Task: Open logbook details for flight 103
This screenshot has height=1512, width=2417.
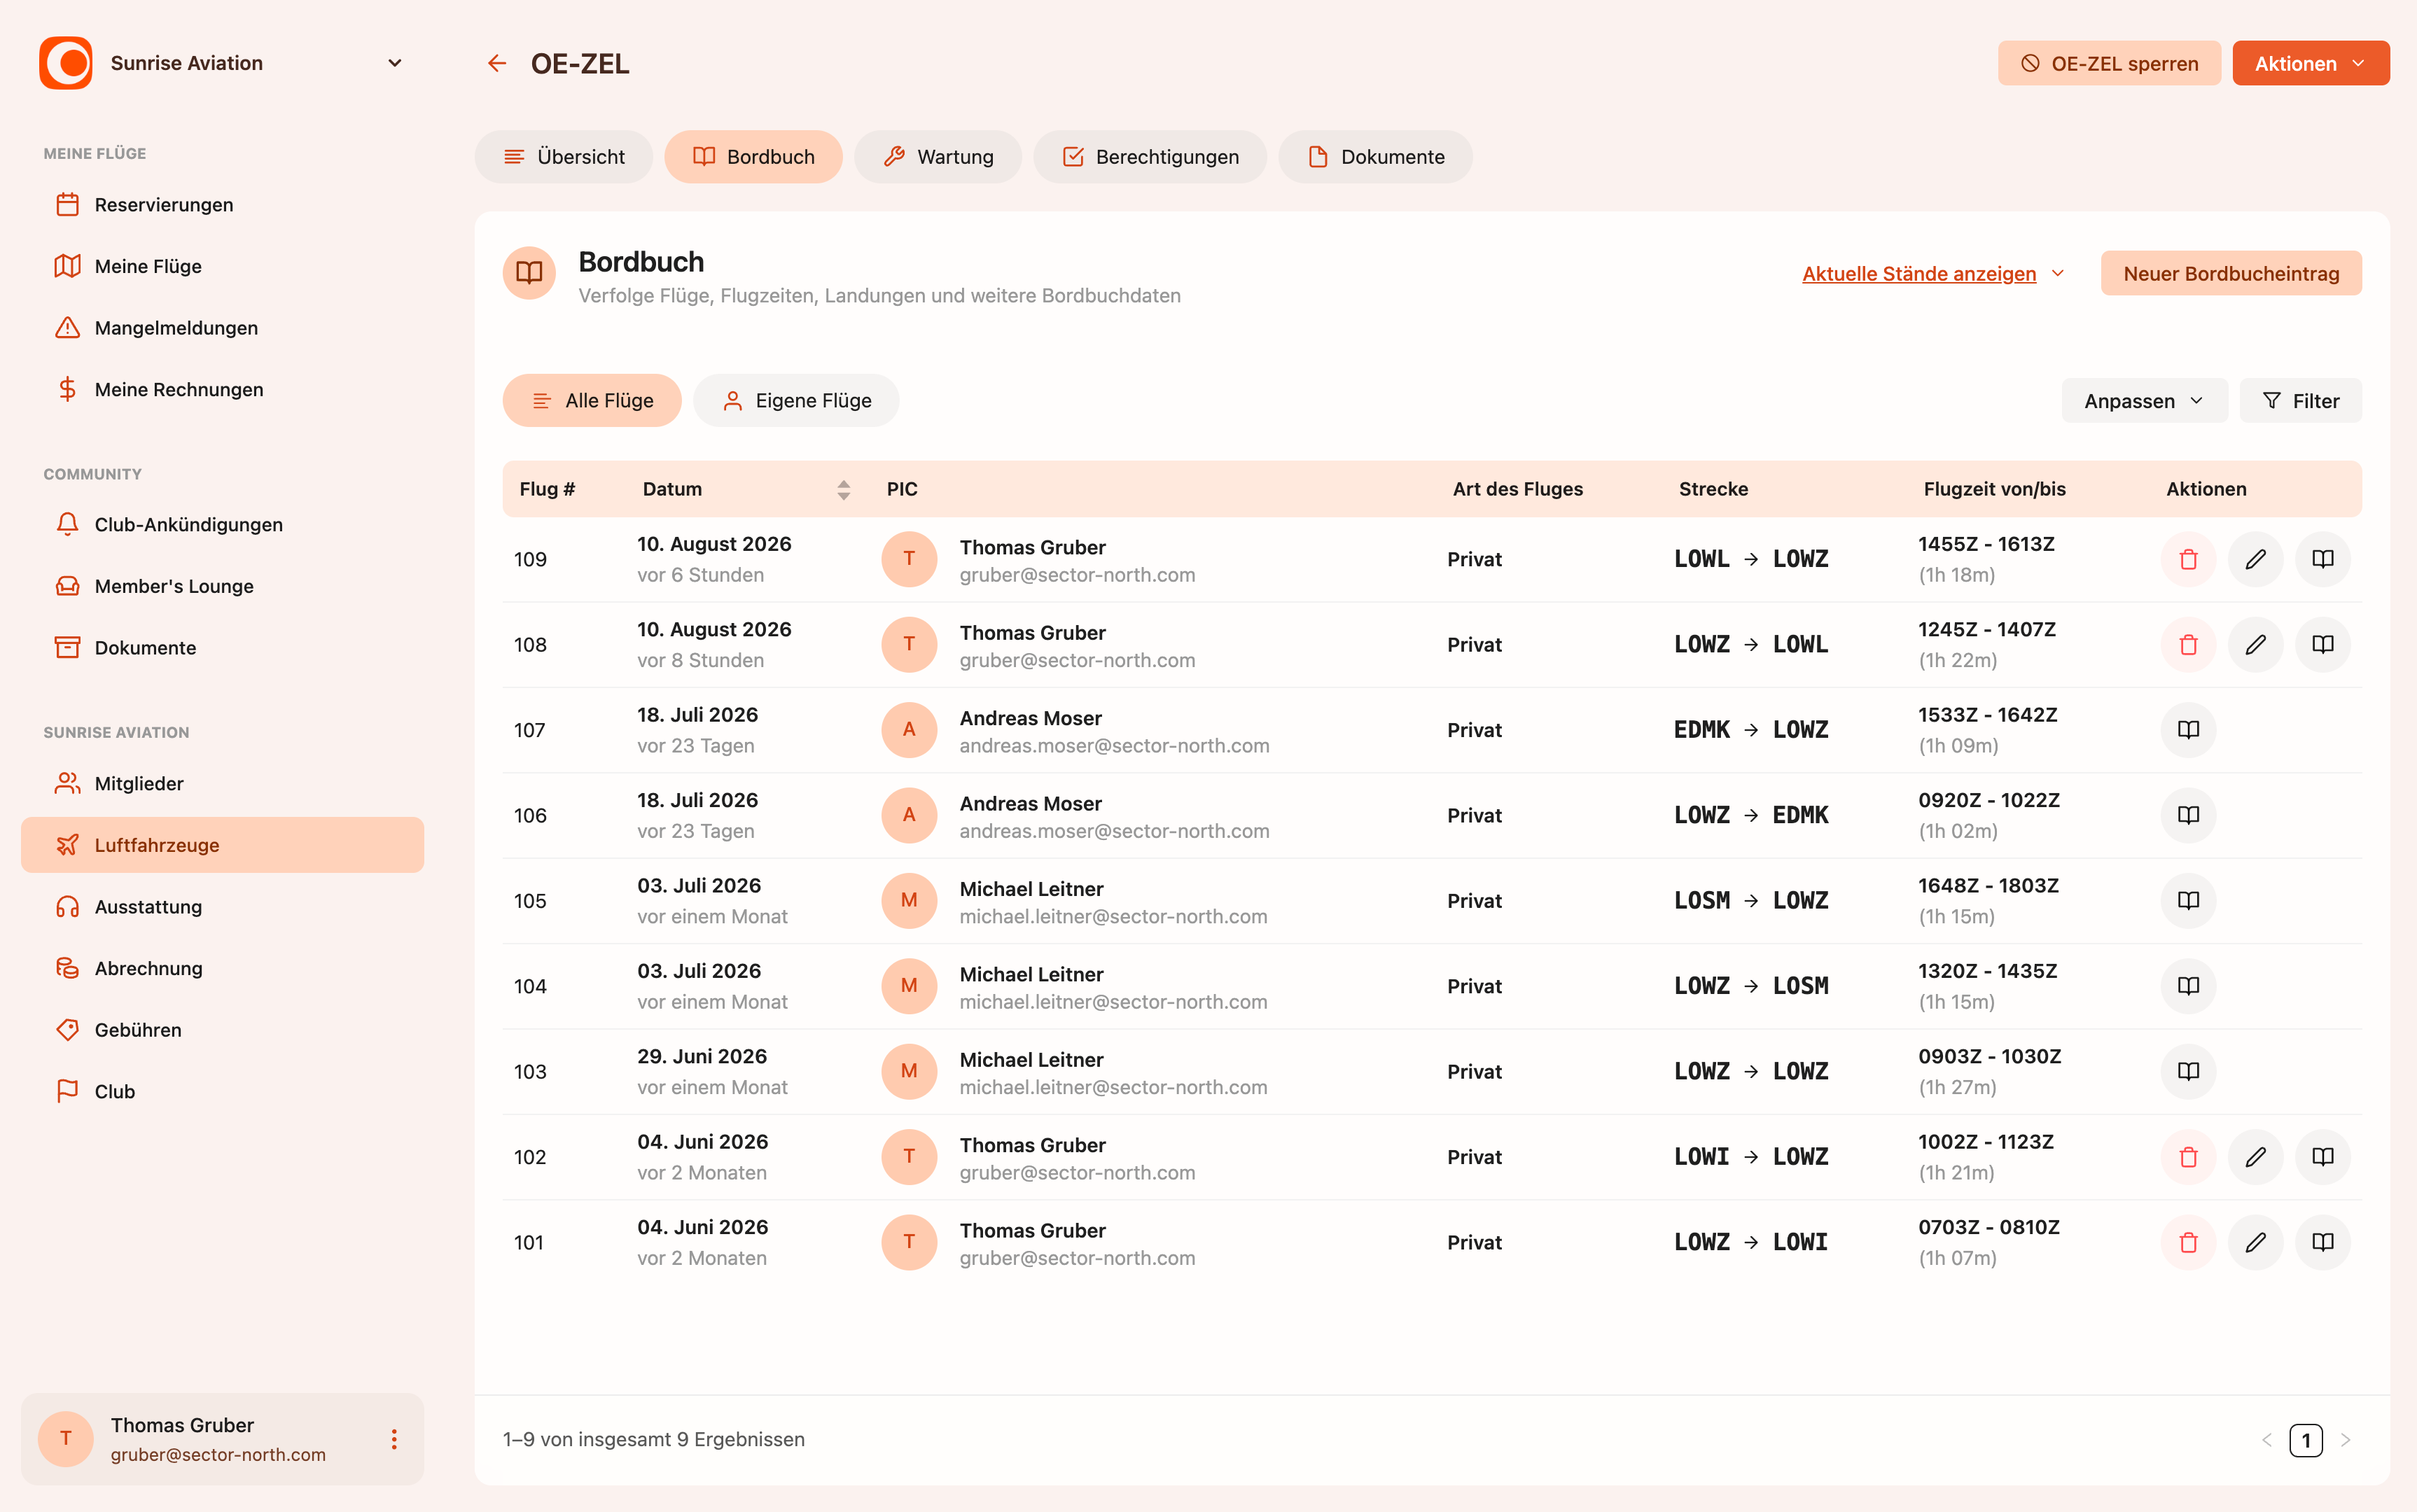Action: [x=2188, y=1072]
